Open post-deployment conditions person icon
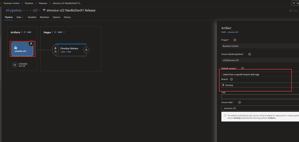Viewport: 299px width, 142px height. coord(86,50)
